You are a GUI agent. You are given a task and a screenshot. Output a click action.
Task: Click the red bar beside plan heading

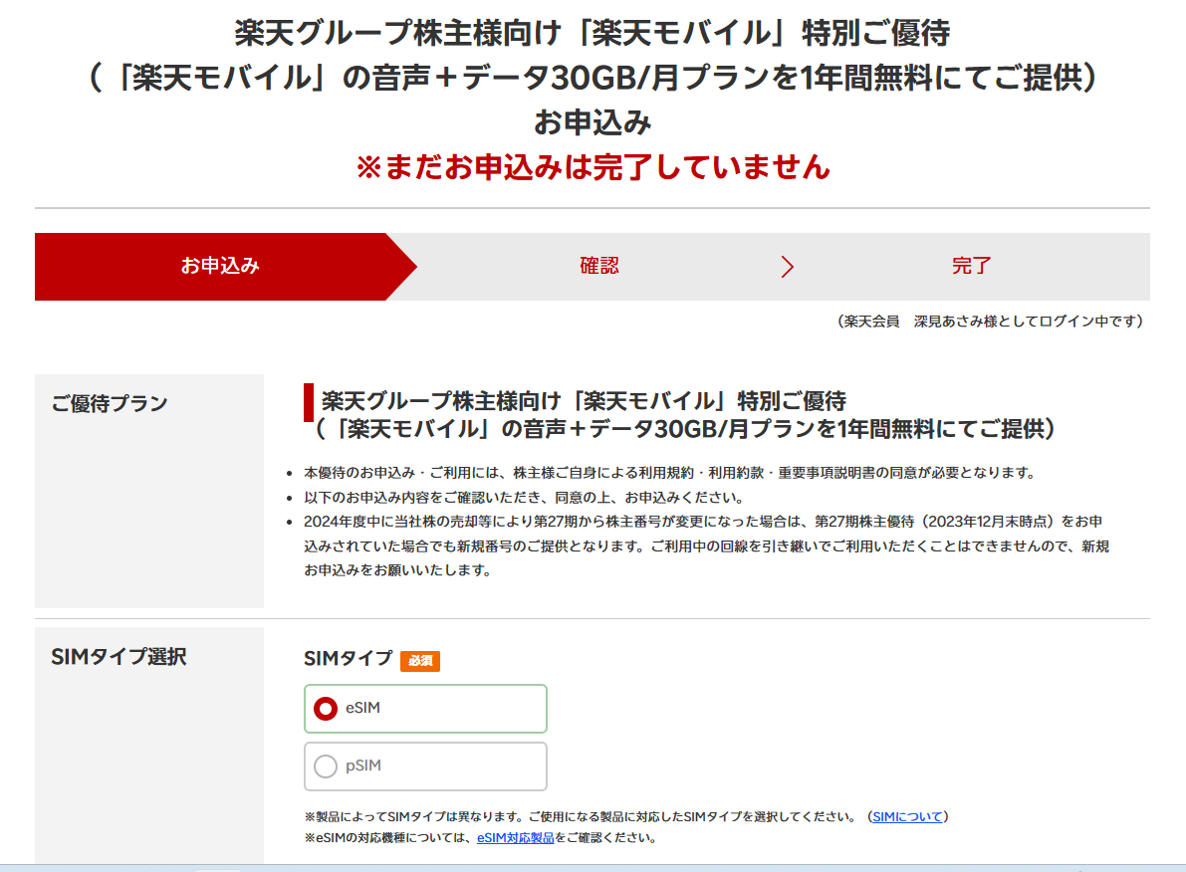(x=309, y=402)
